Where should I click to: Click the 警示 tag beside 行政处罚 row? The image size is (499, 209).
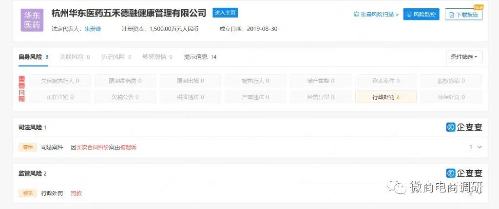(28, 193)
